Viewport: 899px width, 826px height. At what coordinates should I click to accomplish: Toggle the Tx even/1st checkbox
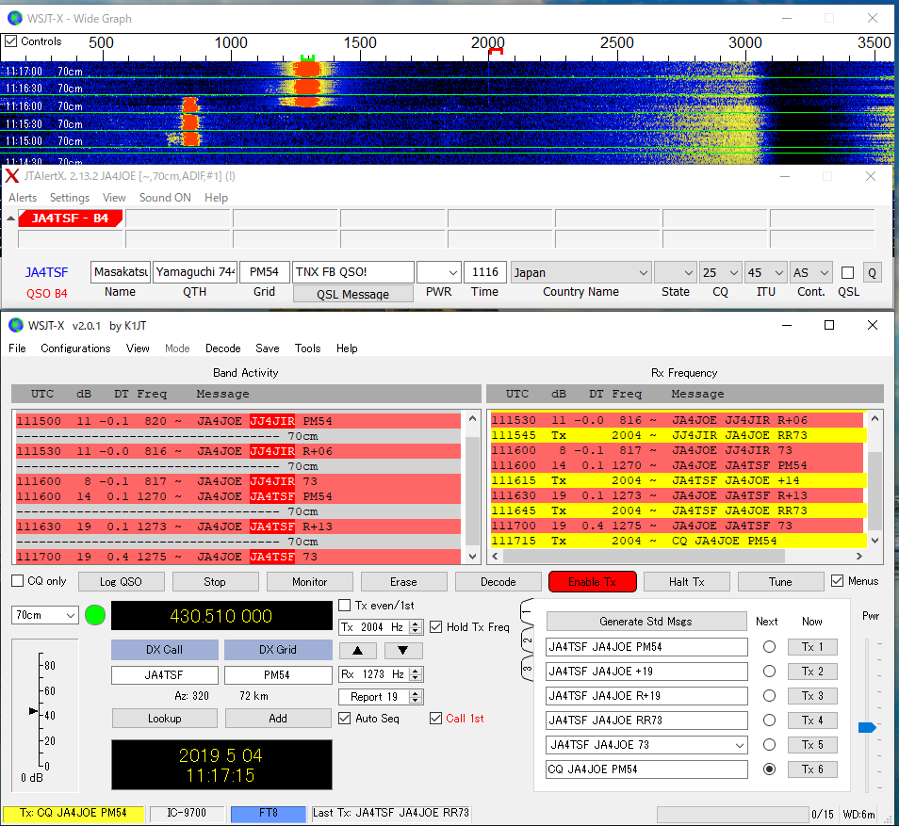coord(345,606)
